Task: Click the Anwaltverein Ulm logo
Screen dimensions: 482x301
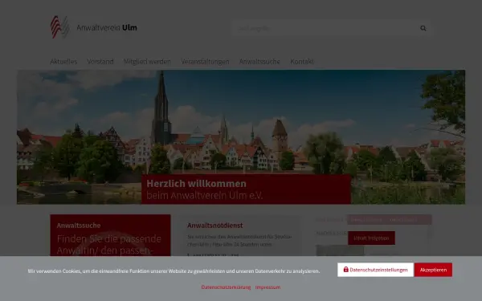Action: (59, 27)
